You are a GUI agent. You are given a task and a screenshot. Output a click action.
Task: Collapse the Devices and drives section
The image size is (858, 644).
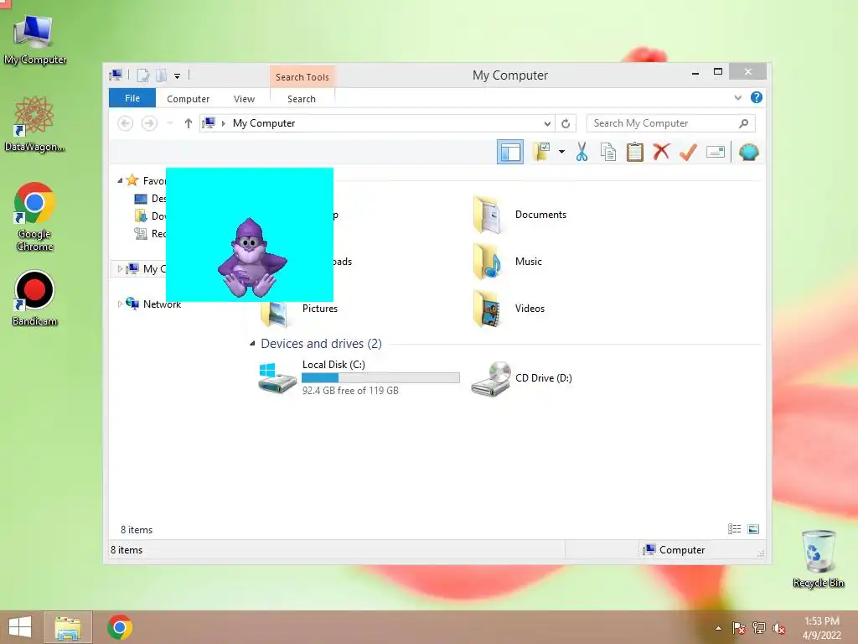click(252, 343)
